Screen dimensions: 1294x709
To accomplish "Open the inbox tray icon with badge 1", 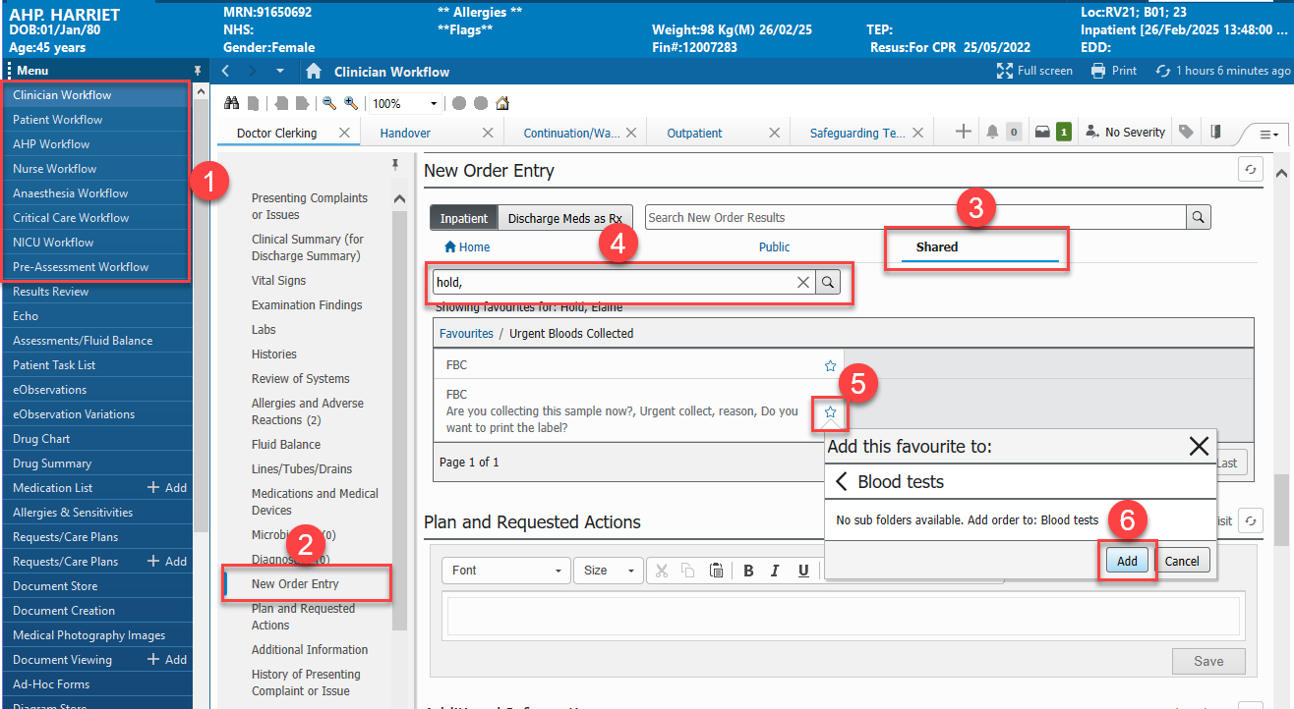I will (x=1043, y=132).
